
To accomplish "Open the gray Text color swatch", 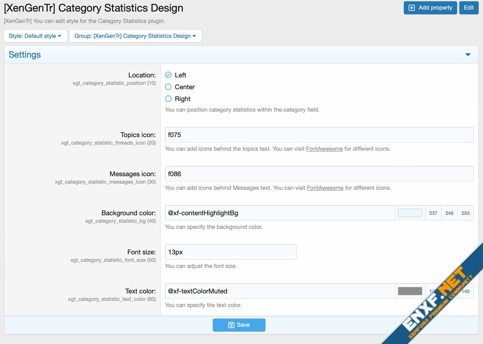I will click(410, 291).
